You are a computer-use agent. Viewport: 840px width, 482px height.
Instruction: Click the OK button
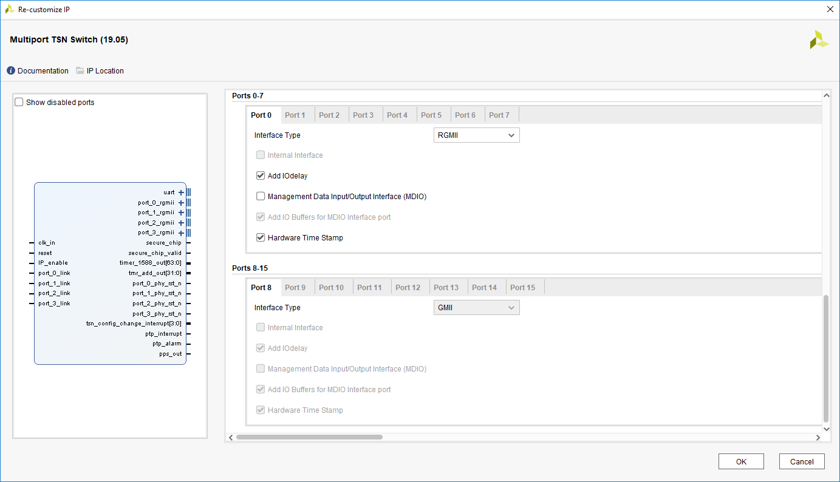[741, 461]
